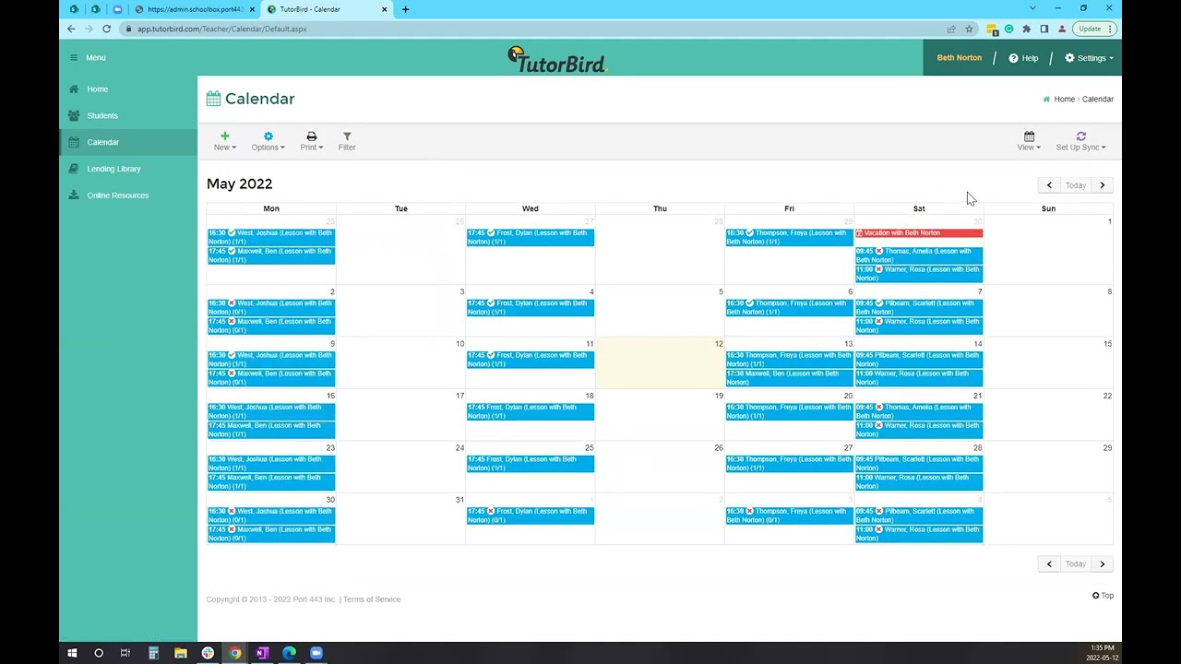Open File Explorer from the taskbar
This screenshot has width=1181, height=664.
click(181, 653)
